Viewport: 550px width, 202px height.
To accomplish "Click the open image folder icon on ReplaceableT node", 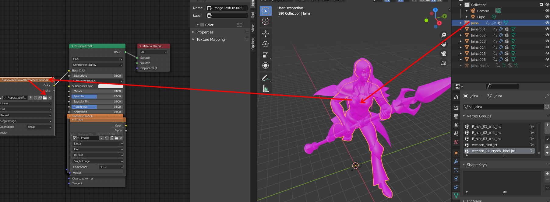I will click(45, 98).
